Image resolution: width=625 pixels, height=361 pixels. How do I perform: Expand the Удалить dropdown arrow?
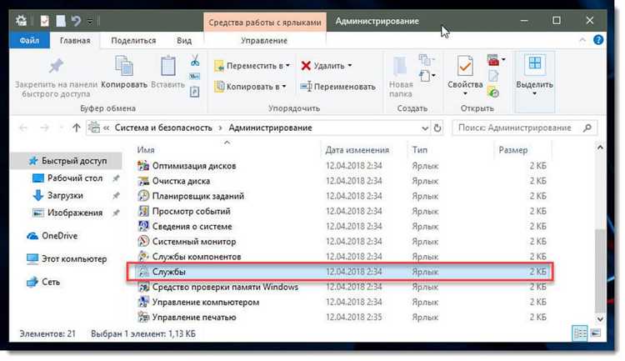point(349,65)
